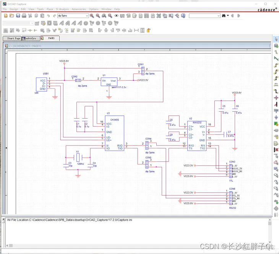The height and width of the screenshot is (254, 279).
Task: Click the session log vertical scrollbar
Action: point(270,231)
